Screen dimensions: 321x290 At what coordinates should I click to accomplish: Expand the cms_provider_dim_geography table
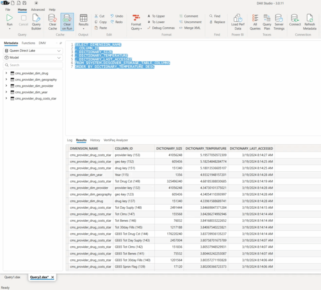pos(6,79)
